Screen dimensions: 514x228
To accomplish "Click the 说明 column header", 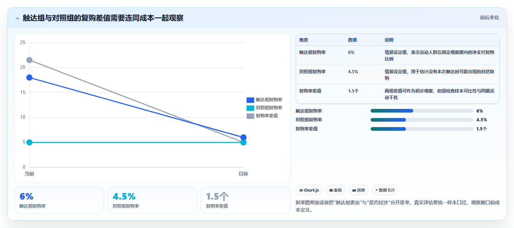I will click(x=389, y=40).
